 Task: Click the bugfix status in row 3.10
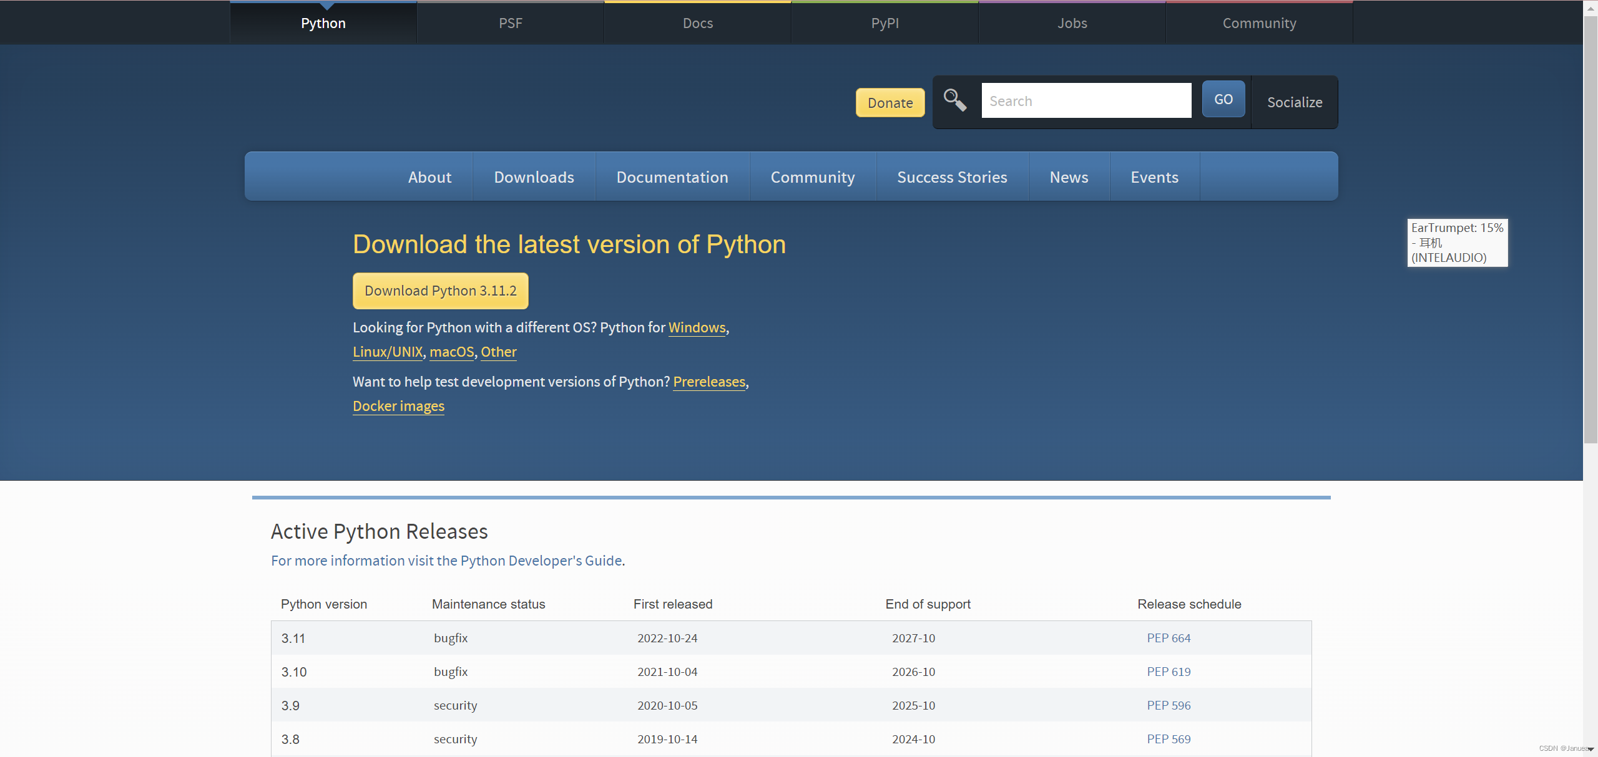(451, 672)
